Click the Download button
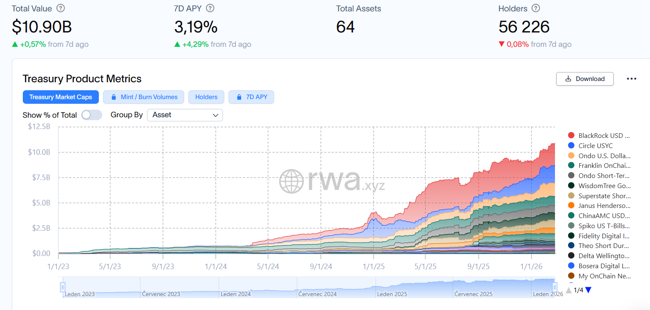Screen dimensions: 650x310 [x=585, y=79]
